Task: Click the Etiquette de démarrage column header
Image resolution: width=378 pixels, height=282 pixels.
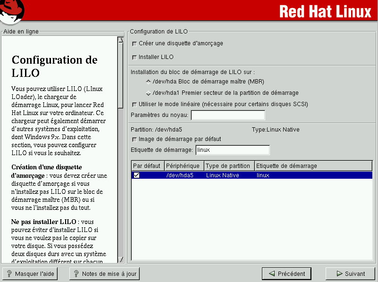Action: click(x=312, y=166)
